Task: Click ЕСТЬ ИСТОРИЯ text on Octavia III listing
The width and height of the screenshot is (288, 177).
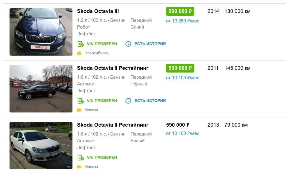Action: click(x=150, y=44)
